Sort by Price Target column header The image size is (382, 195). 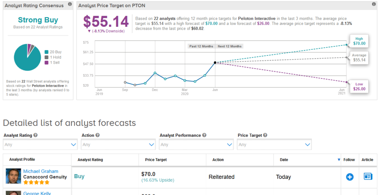156,160
